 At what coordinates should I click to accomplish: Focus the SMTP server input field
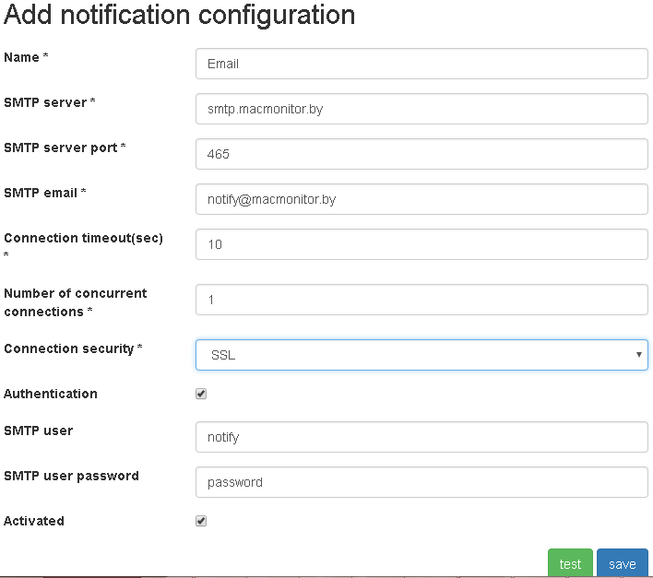point(421,109)
